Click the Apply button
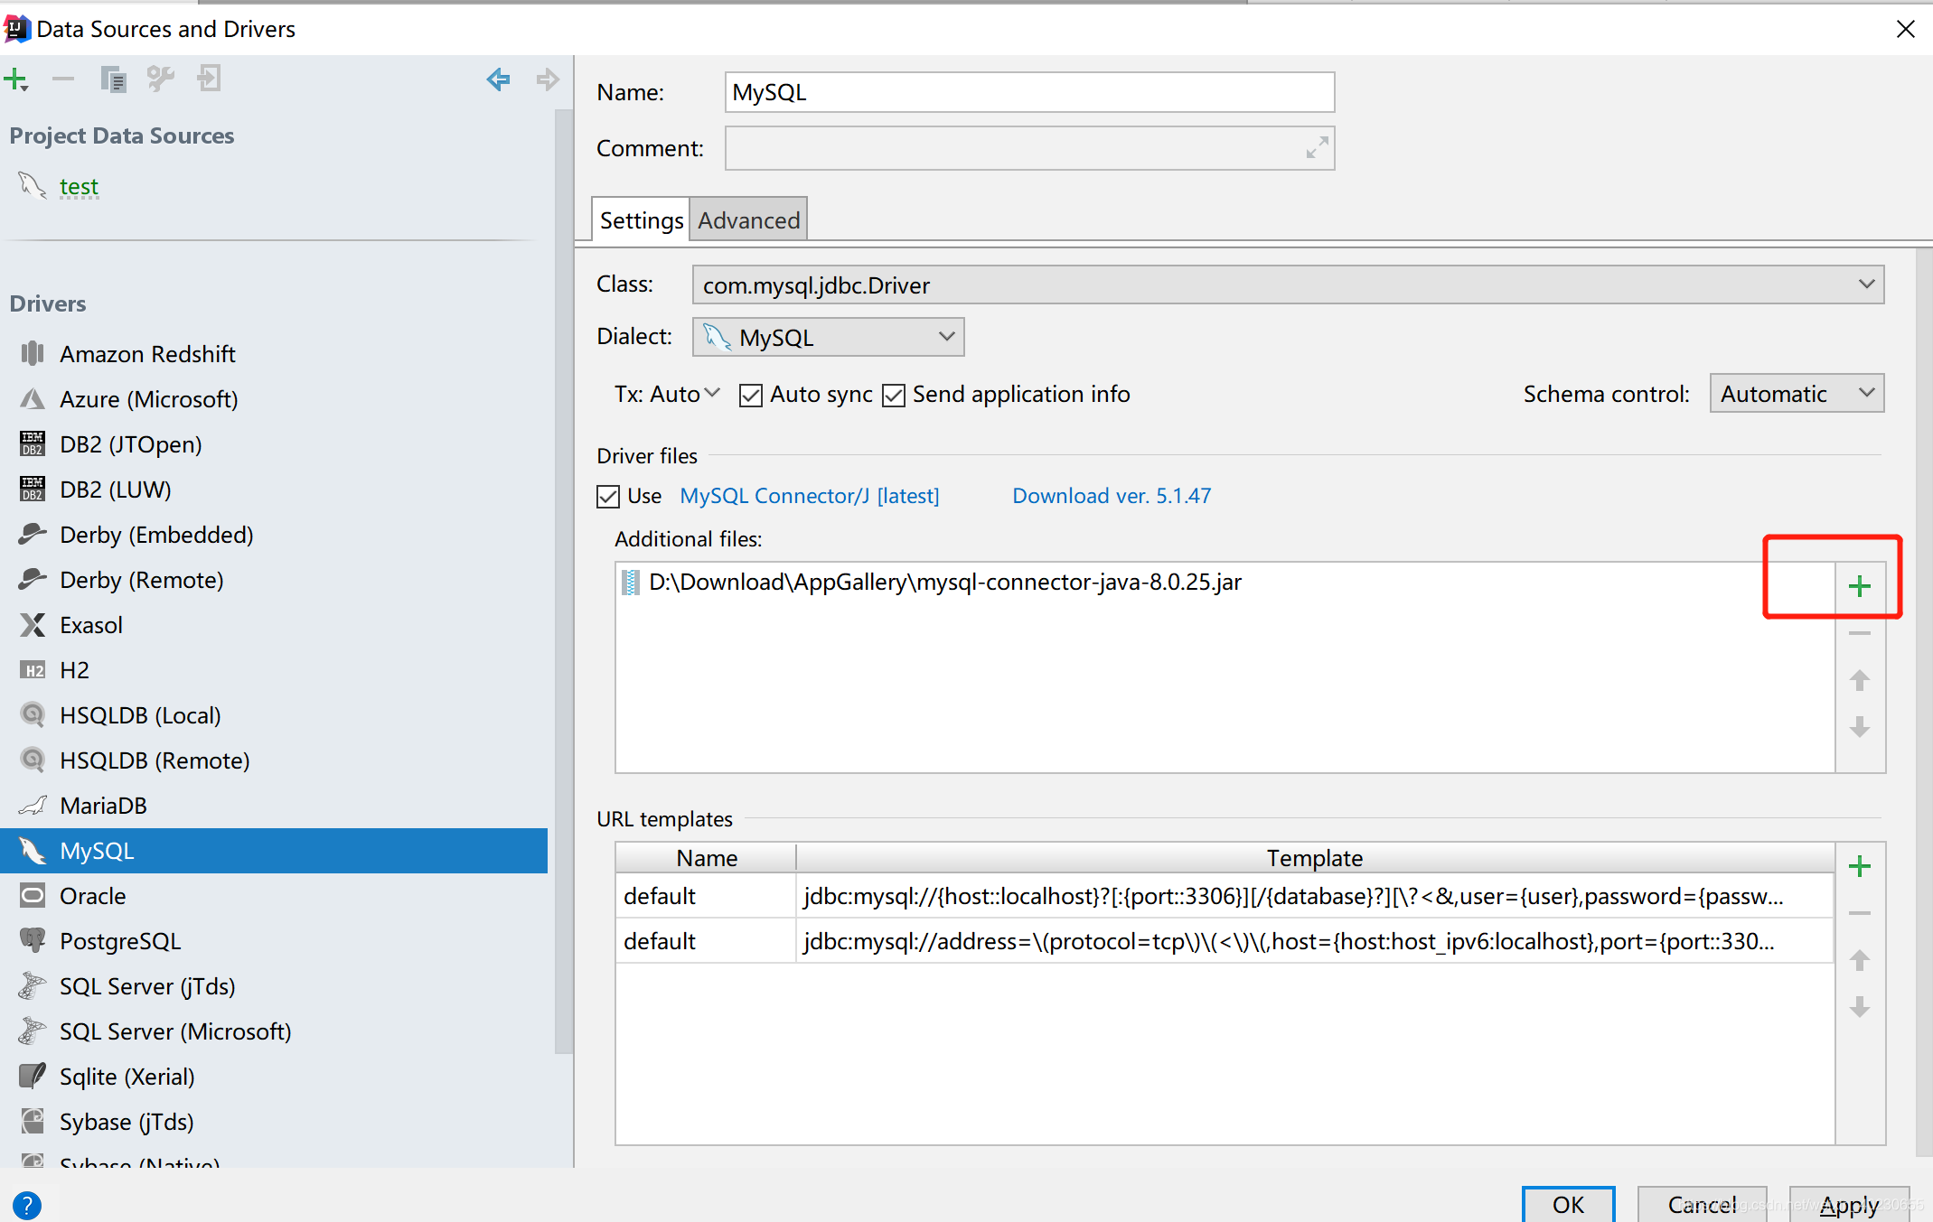This screenshot has width=1933, height=1222. click(x=1849, y=1205)
